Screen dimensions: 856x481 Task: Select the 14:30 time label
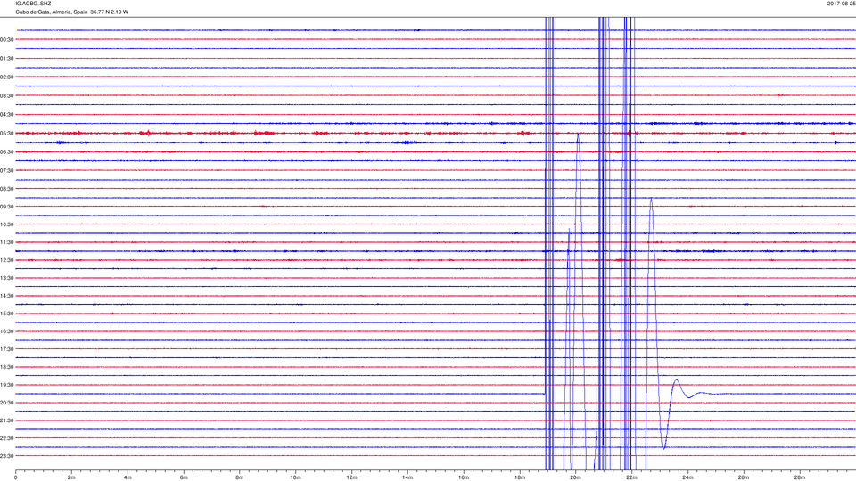click(x=7, y=296)
